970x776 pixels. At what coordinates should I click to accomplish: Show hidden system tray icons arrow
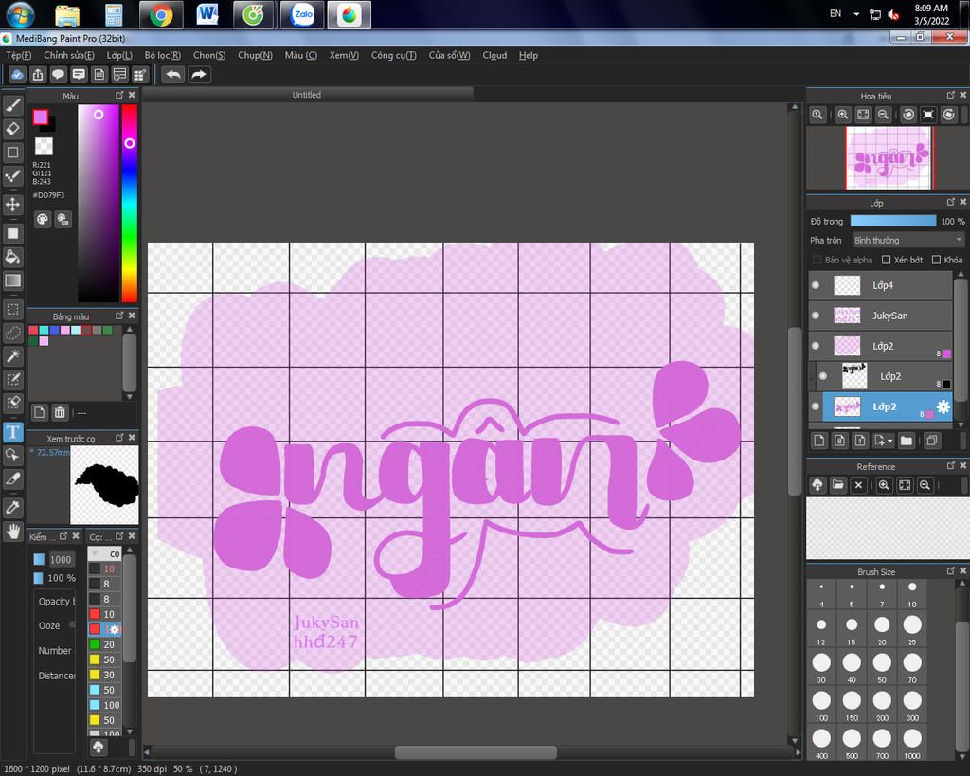coord(856,13)
